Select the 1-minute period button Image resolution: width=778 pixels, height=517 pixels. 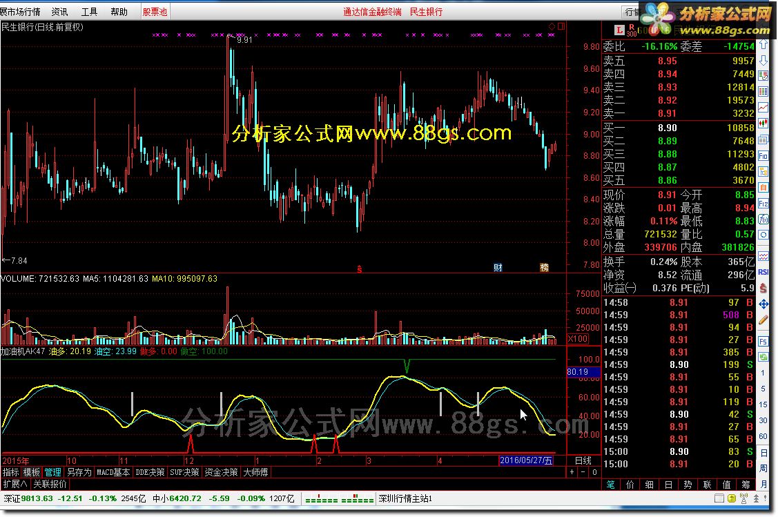coord(763,373)
